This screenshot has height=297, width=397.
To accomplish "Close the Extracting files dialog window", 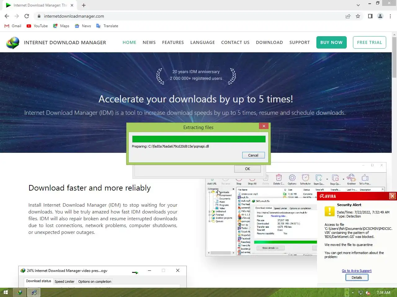I will pyautogui.click(x=264, y=126).
